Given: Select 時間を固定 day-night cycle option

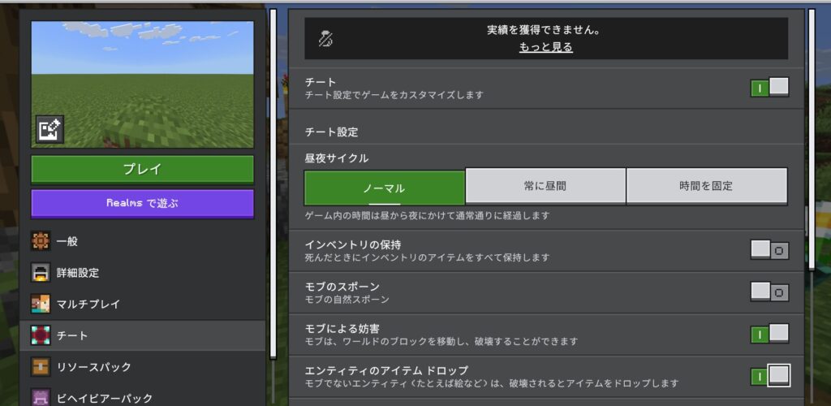Looking at the screenshot, I should tap(706, 186).
